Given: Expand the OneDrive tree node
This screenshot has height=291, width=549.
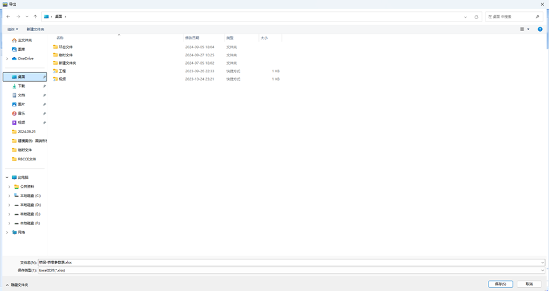Looking at the screenshot, I should [7, 58].
